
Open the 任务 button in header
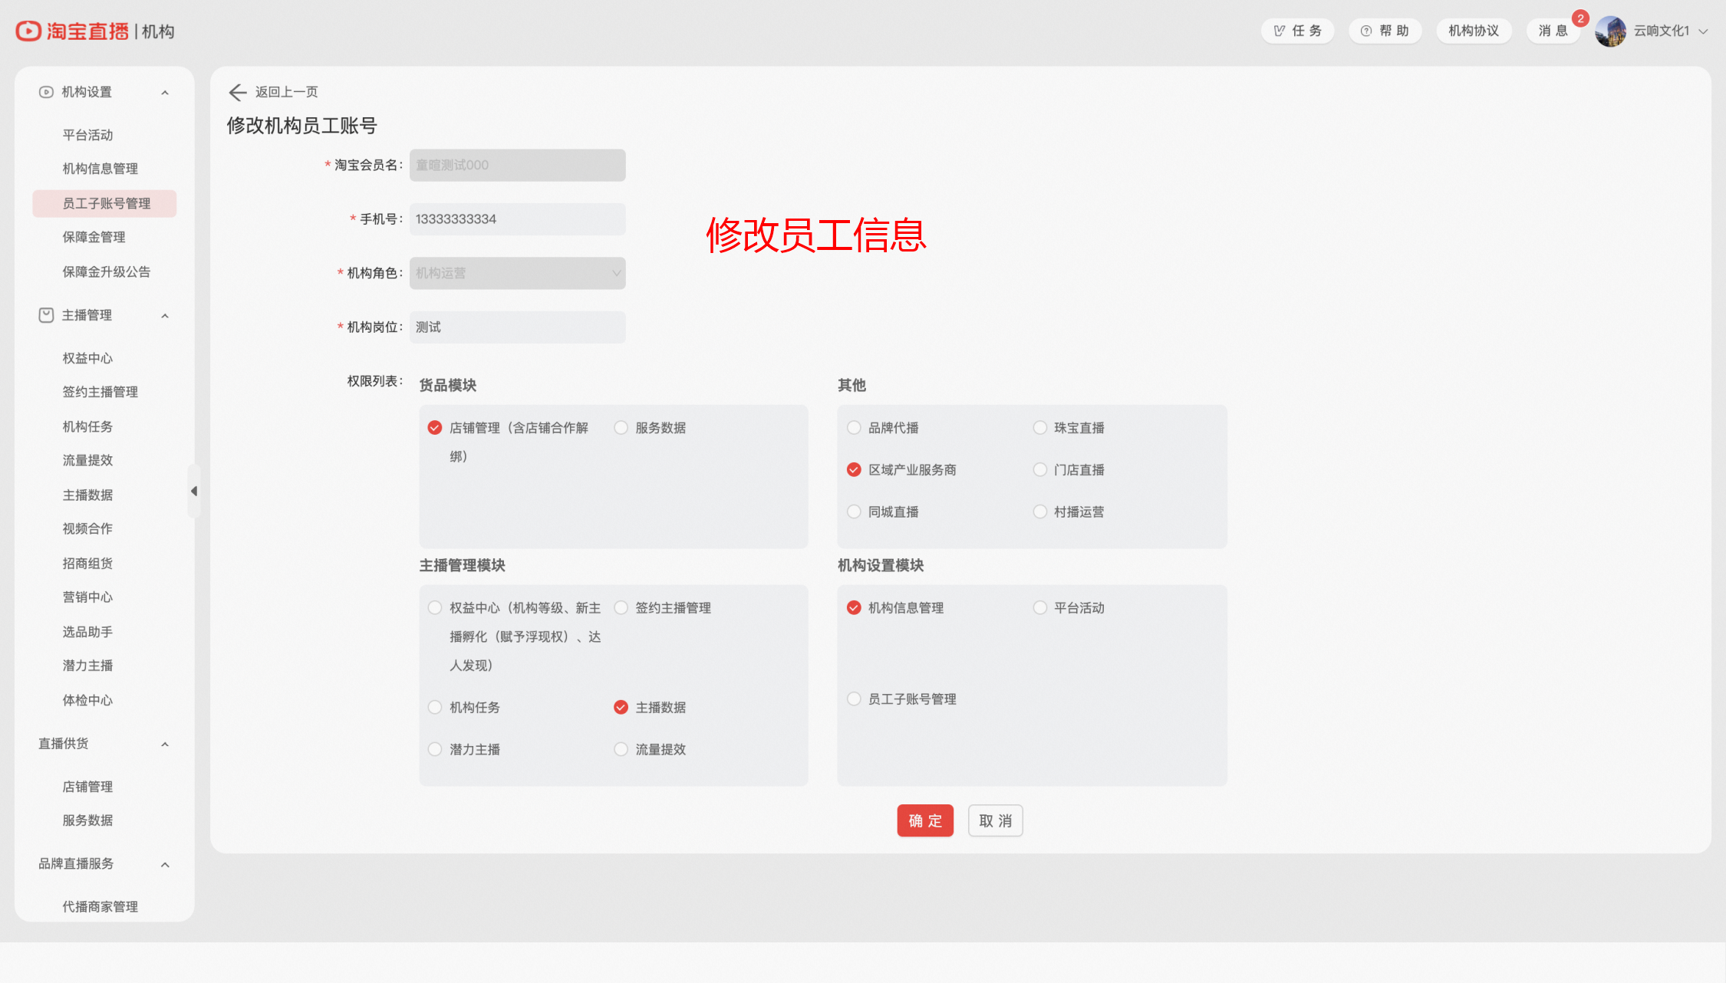1297,31
